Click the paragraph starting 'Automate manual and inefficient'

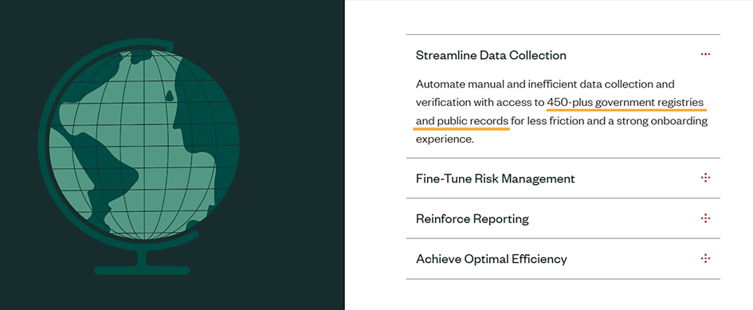point(562,112)
